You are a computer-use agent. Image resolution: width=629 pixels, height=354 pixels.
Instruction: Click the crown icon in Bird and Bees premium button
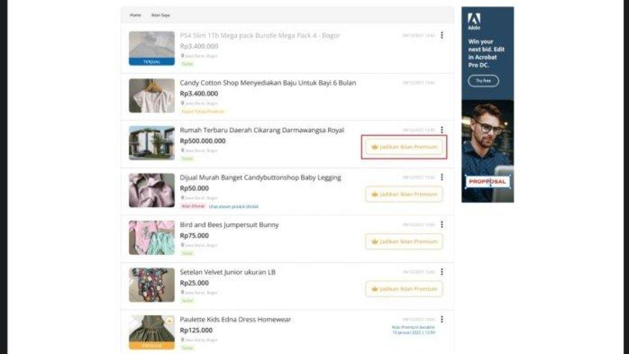point(374,242)
